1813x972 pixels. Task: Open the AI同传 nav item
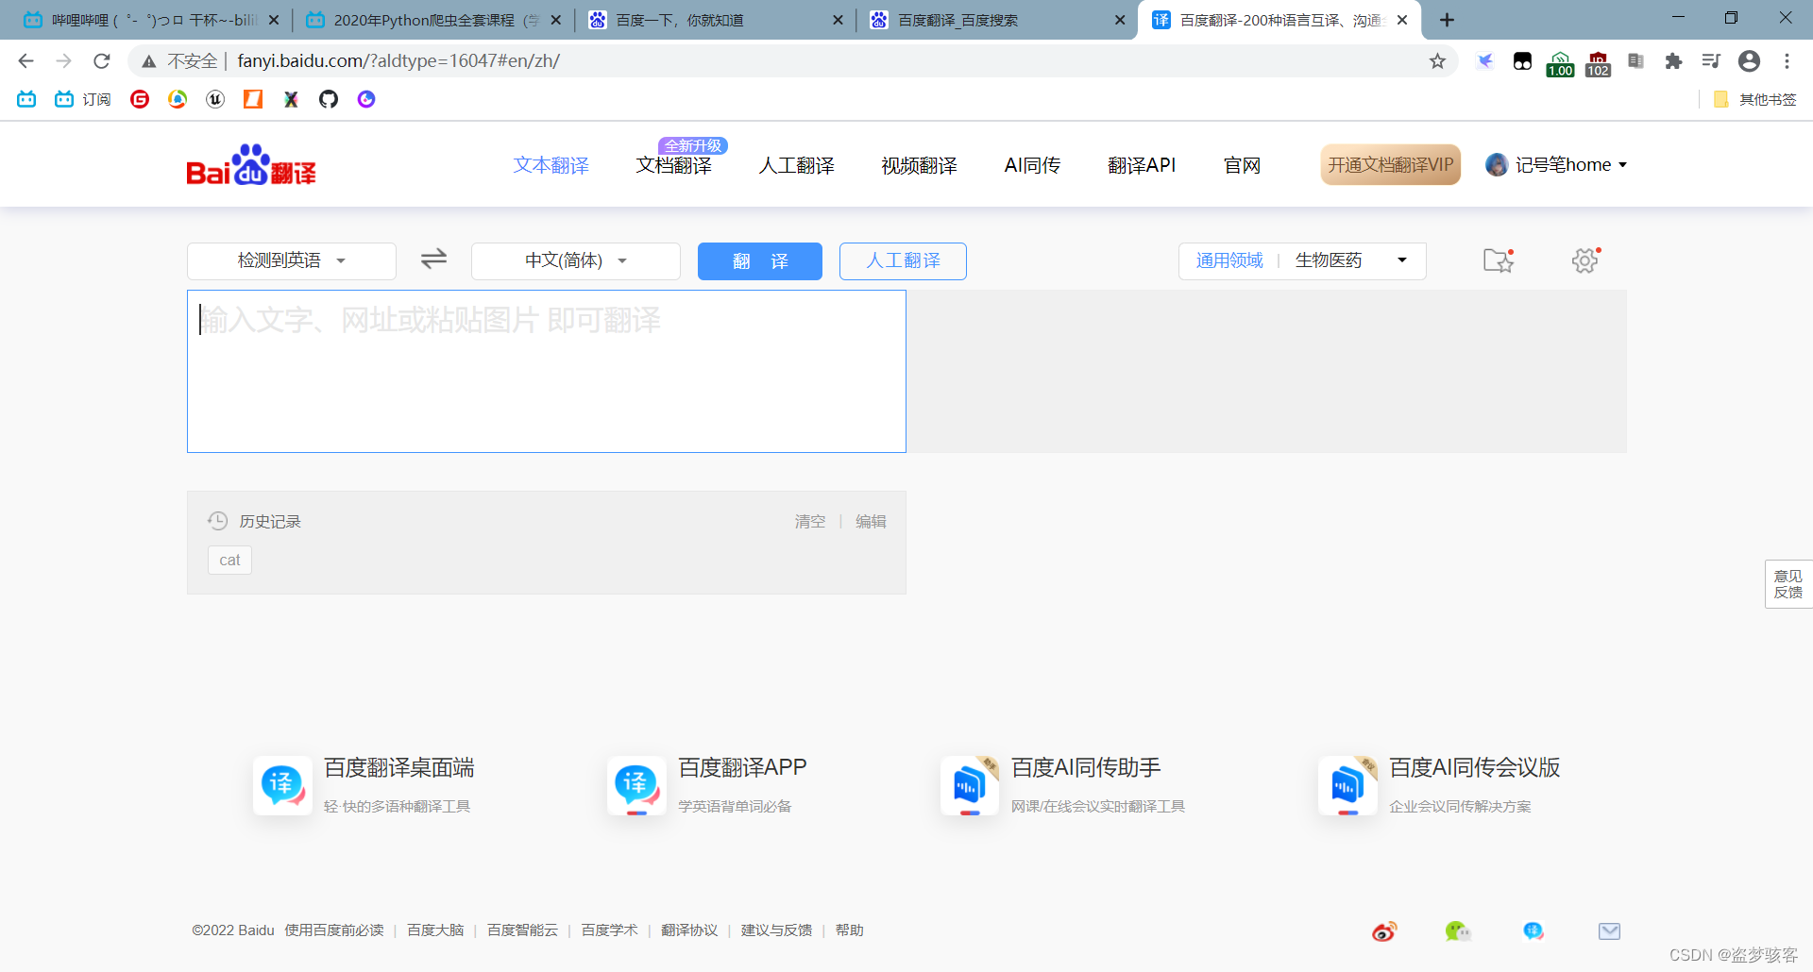1032,165
